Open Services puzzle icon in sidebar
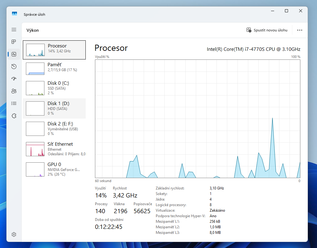The width and height of the screenshot is (317, 248). pos(14,116)
